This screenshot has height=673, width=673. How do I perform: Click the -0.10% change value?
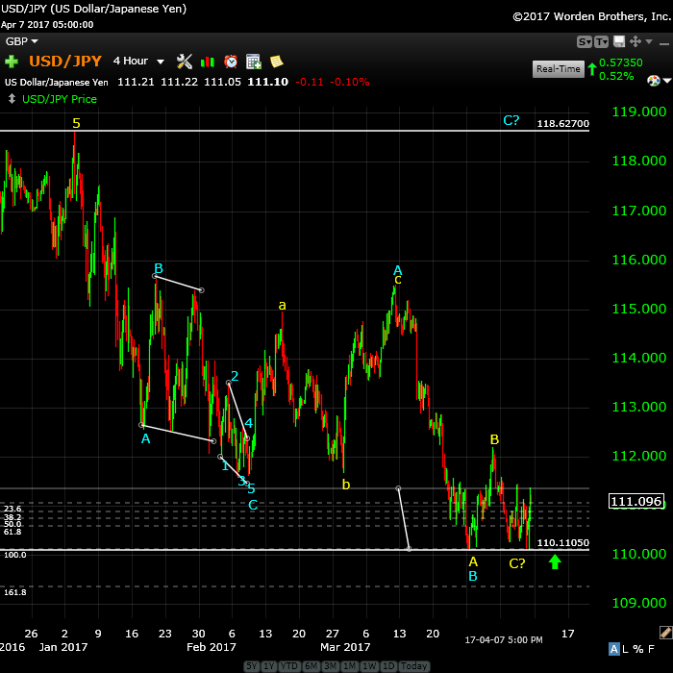tap(349, 82)
